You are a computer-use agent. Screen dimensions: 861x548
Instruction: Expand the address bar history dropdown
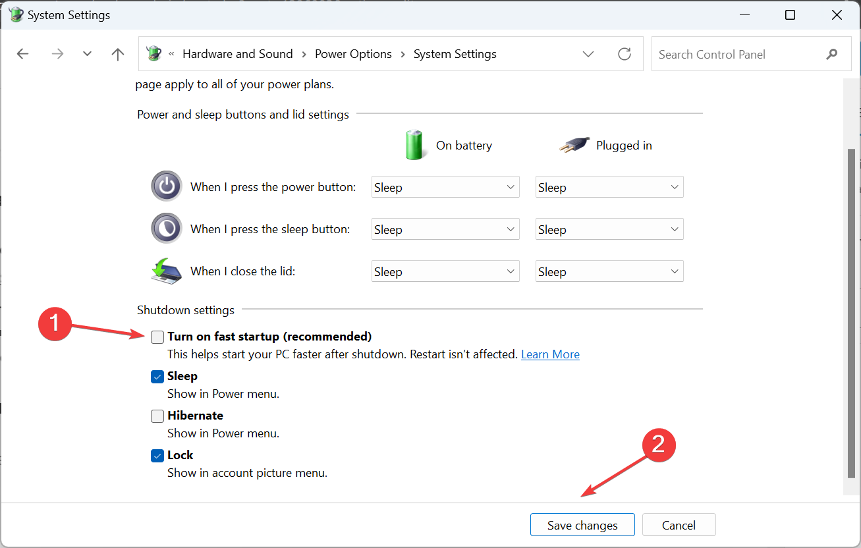click(x=588, y=54)
